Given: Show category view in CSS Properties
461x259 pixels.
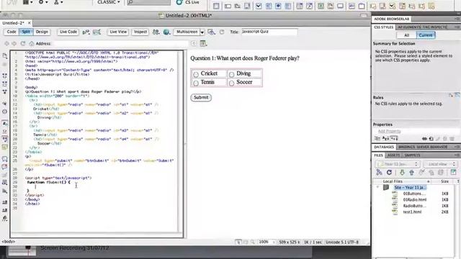Looking at the screenshot, I should 377,138.
